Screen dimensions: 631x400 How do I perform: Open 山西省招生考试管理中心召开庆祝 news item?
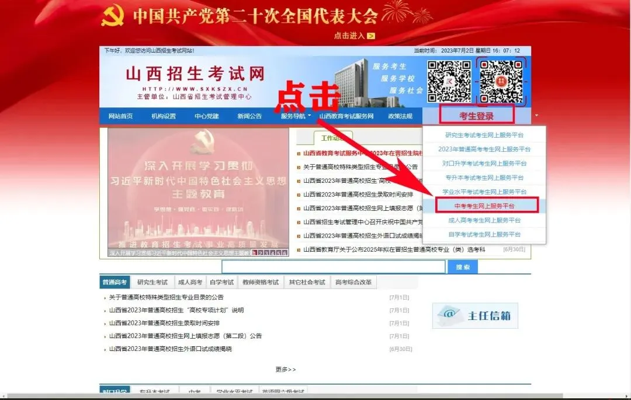tap(363, 222)
